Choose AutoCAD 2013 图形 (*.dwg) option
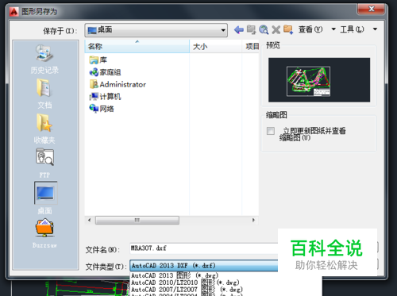 (175, 275)
